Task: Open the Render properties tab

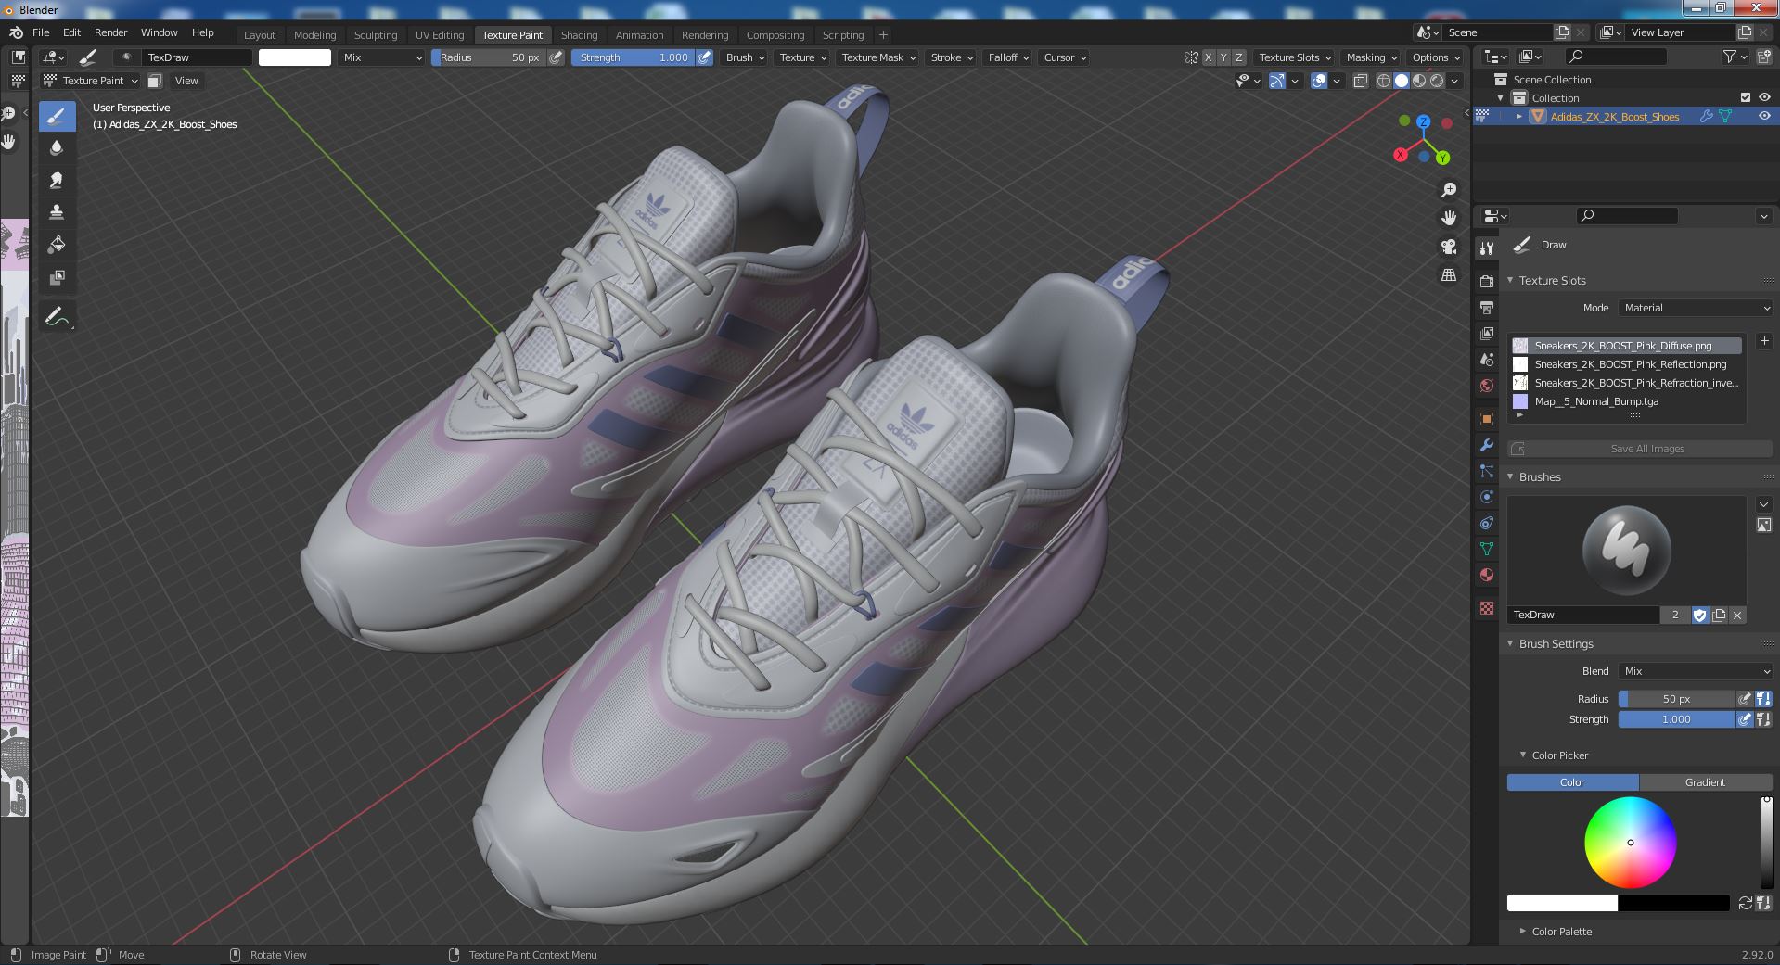Action: click(x=1487, y=281)
